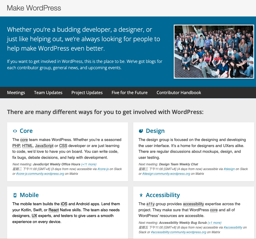The width and height of the screenshot is (256, 239).
Task: Click the underlined PHP term
Action: 16,146
